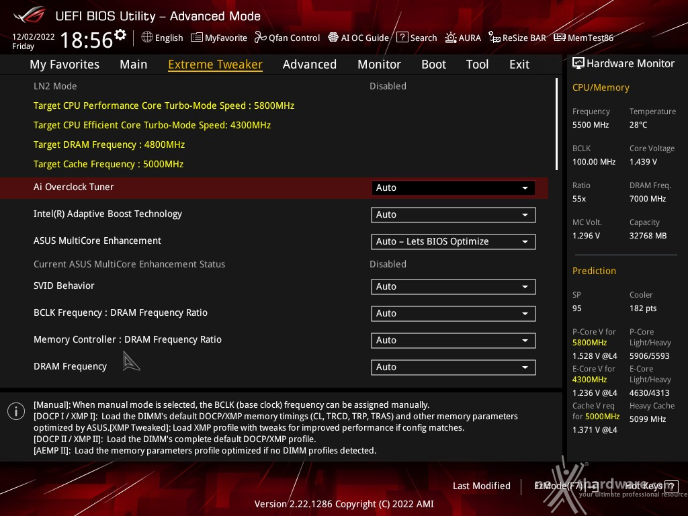Click the Version 2.22.1286 copyright text
This screenshot has width=688, height=516.
tap(344, 504)
